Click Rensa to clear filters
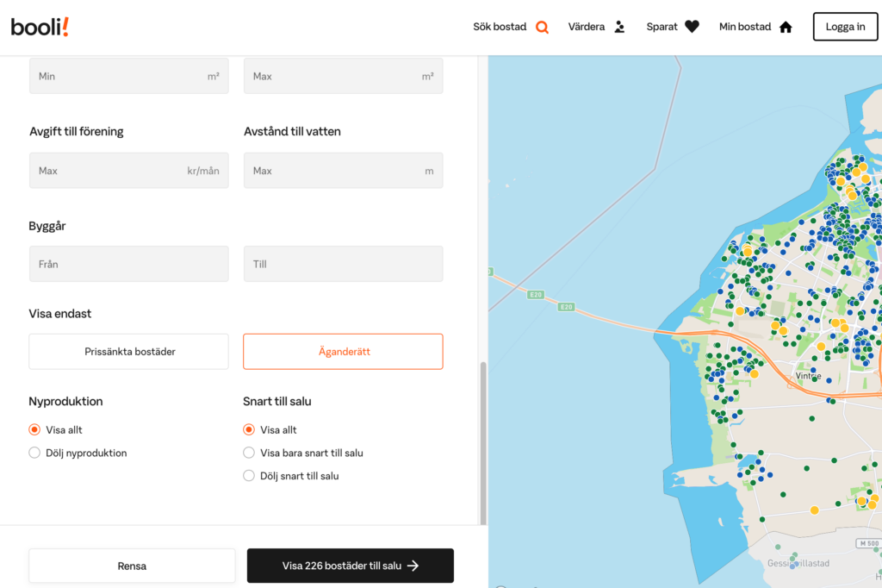882x588 pixels. click(132, 566)
